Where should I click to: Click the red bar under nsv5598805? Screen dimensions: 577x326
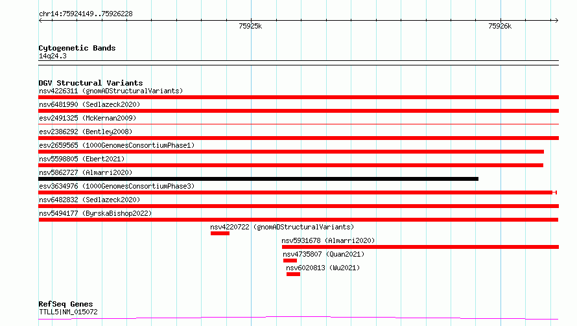pos(290,165)
